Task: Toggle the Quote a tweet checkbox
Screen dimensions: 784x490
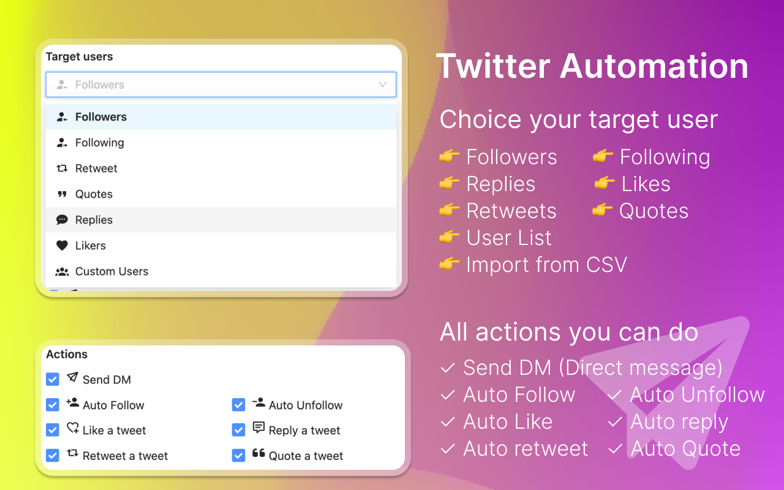Action: tap(238, 456)
